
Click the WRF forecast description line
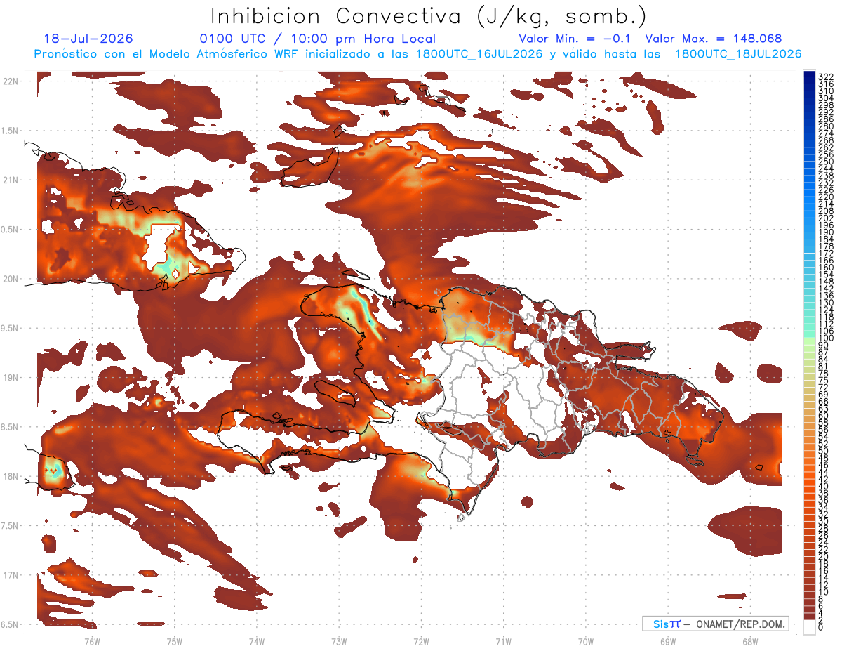417,54
